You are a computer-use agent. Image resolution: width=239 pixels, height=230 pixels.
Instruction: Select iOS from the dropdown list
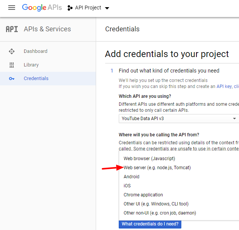[x=127, y=186]
